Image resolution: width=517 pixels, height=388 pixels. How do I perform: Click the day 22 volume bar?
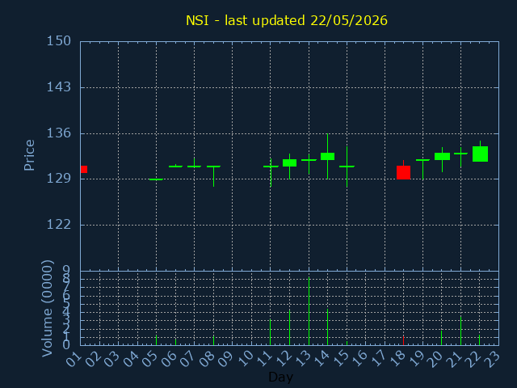(479, 339)
